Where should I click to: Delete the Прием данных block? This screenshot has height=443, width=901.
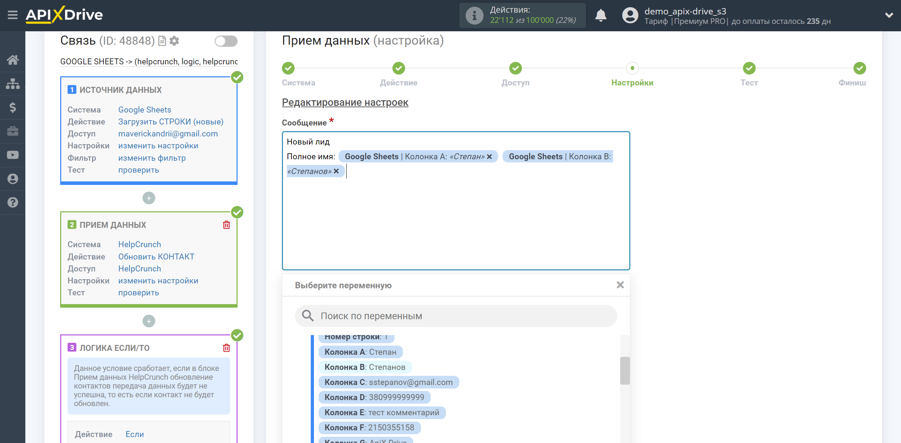[226, 225]
